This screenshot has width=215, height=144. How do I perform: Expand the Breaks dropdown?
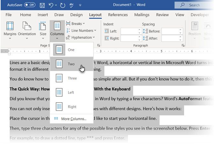pyautogui.click(x=76, y=24)
